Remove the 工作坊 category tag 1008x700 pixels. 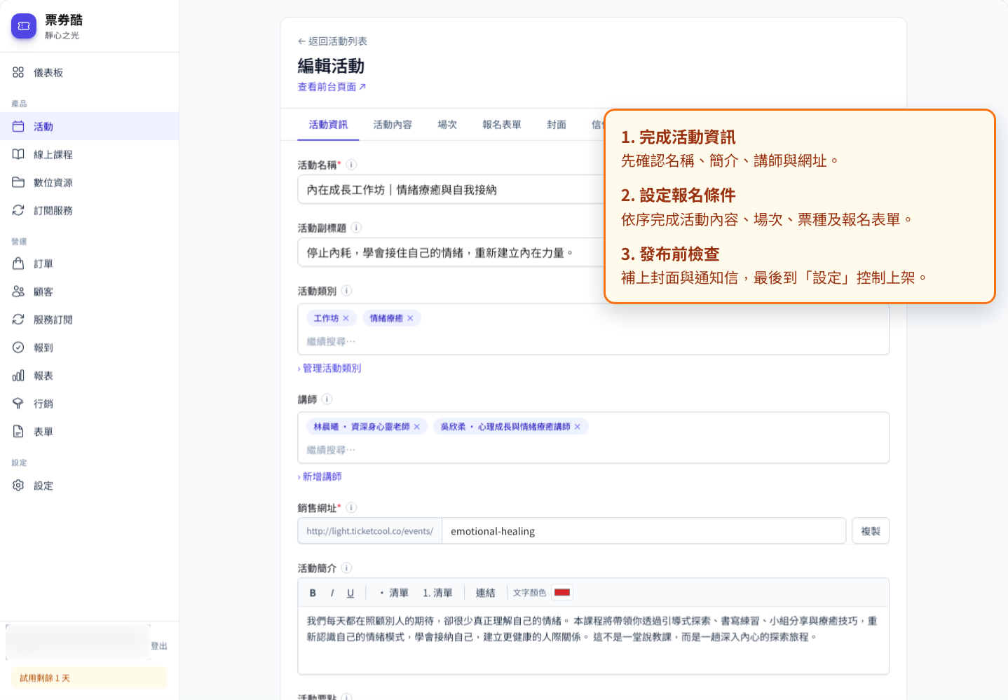[x=346, y=318]
